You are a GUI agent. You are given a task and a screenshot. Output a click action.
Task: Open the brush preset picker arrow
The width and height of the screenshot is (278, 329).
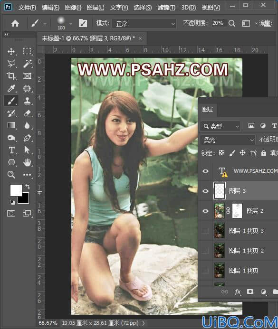pyautogui.click(x=70, y=24)
